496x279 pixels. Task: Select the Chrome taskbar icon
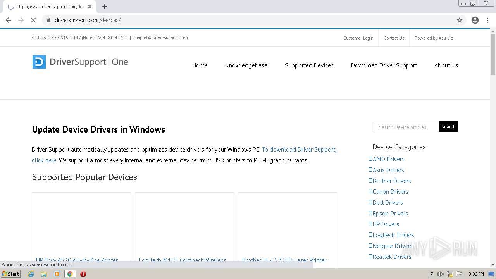click(x=70, y=274)
